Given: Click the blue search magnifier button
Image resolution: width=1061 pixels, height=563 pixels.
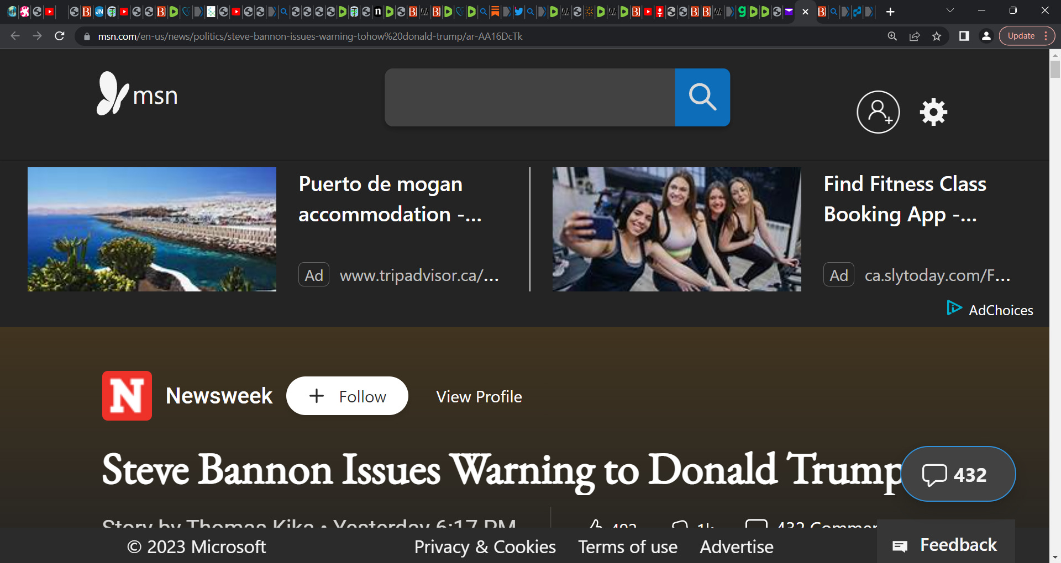Looking at the screenshot, I should pos(702,97).
